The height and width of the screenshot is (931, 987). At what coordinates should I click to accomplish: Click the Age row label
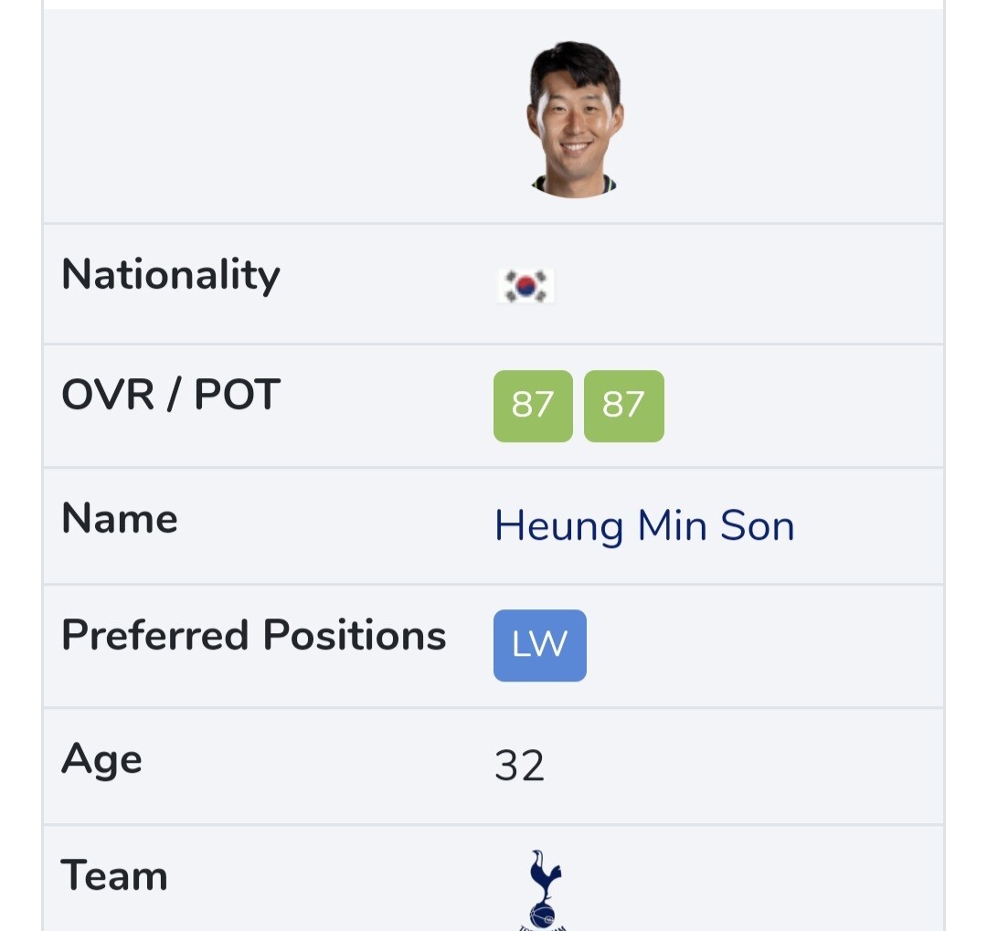coord(101,760)
